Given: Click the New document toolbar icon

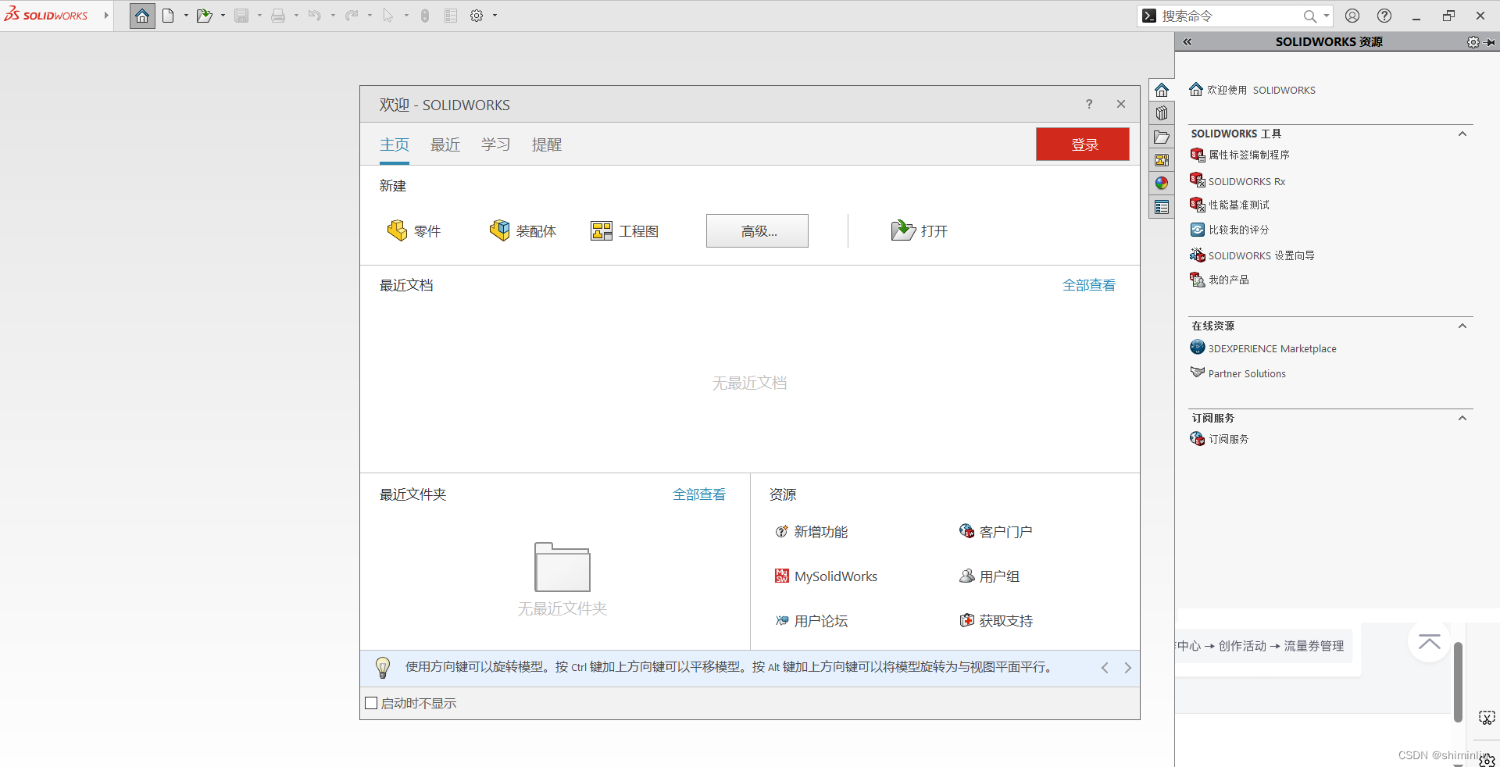Looking at the screenshot, I should point(168,16).
